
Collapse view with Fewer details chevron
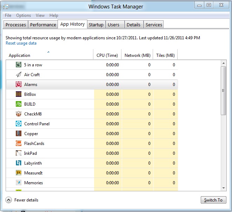pyautogui.click(x=8, y=200)
